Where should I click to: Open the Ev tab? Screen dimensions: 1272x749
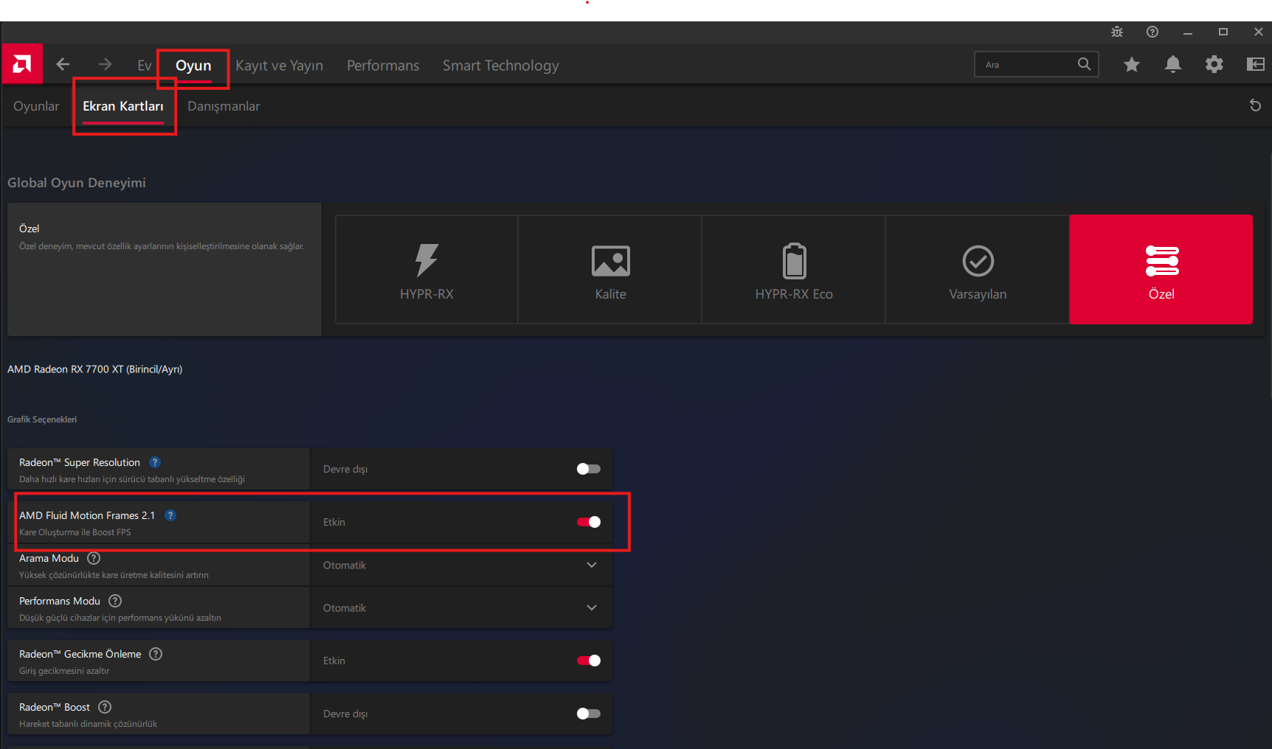[x=145, y=66]
